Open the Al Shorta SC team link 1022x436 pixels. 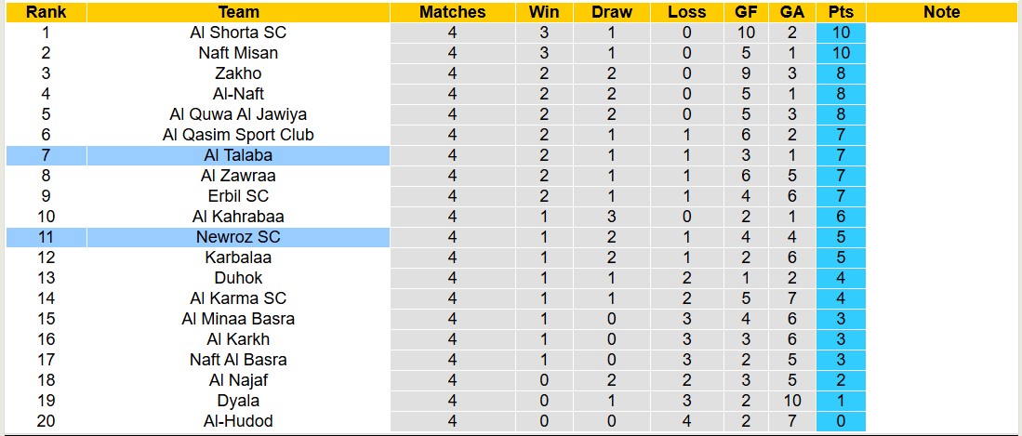point(238,33)
